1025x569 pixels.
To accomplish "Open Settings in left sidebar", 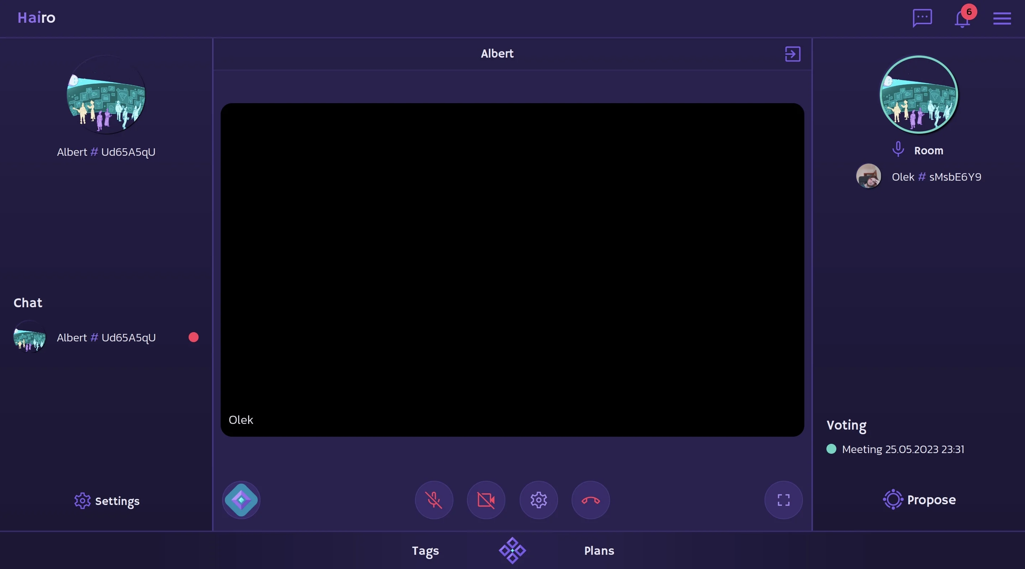I will click(107, 501).
